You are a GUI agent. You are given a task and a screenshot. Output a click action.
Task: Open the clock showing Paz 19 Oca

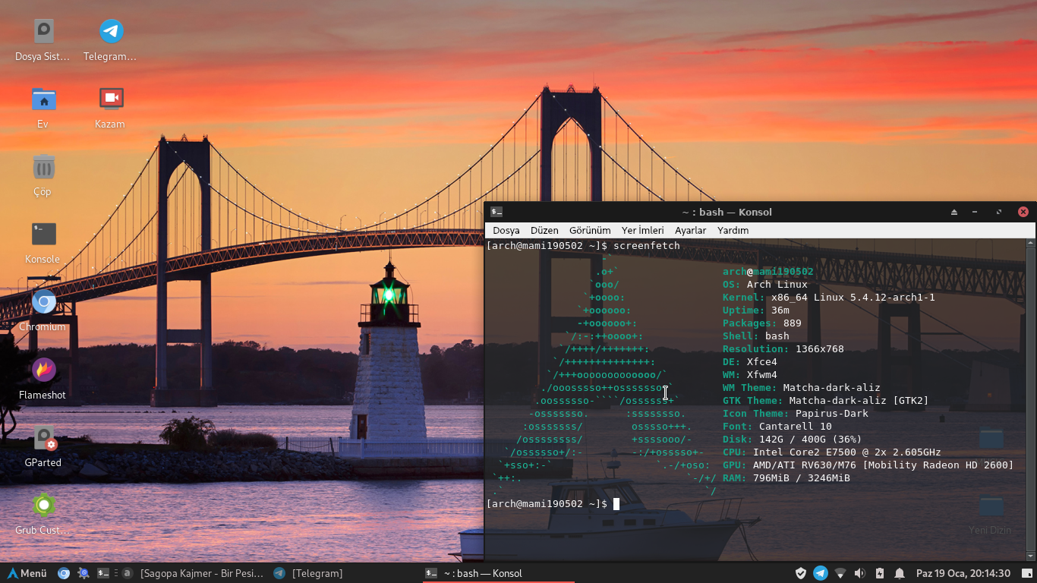coord(963,573)
